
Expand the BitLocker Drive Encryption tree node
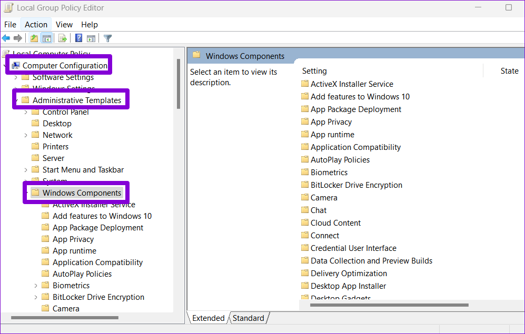pos(36,297)
